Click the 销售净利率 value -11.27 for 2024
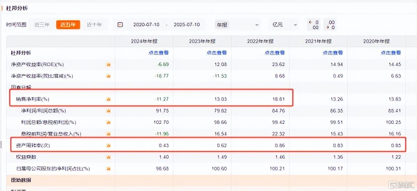Screen dimensions: 417x191 click(162, 99)
